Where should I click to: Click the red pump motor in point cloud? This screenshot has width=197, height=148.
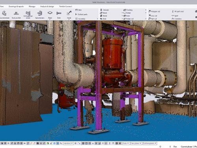tap(112, 53)
